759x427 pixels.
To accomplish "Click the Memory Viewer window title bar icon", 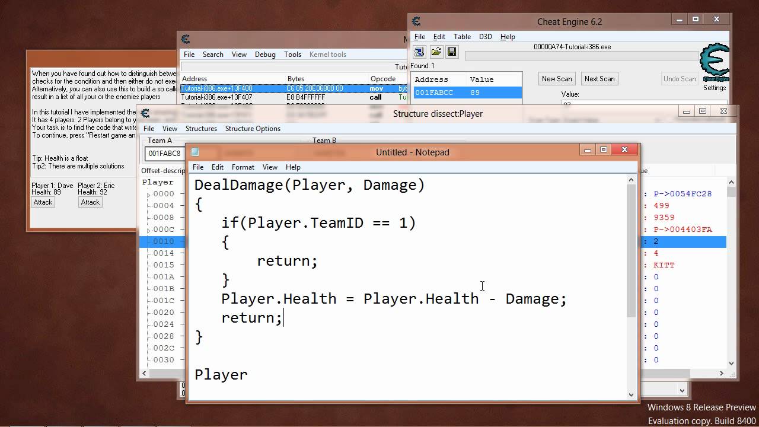I will (186, 40).
